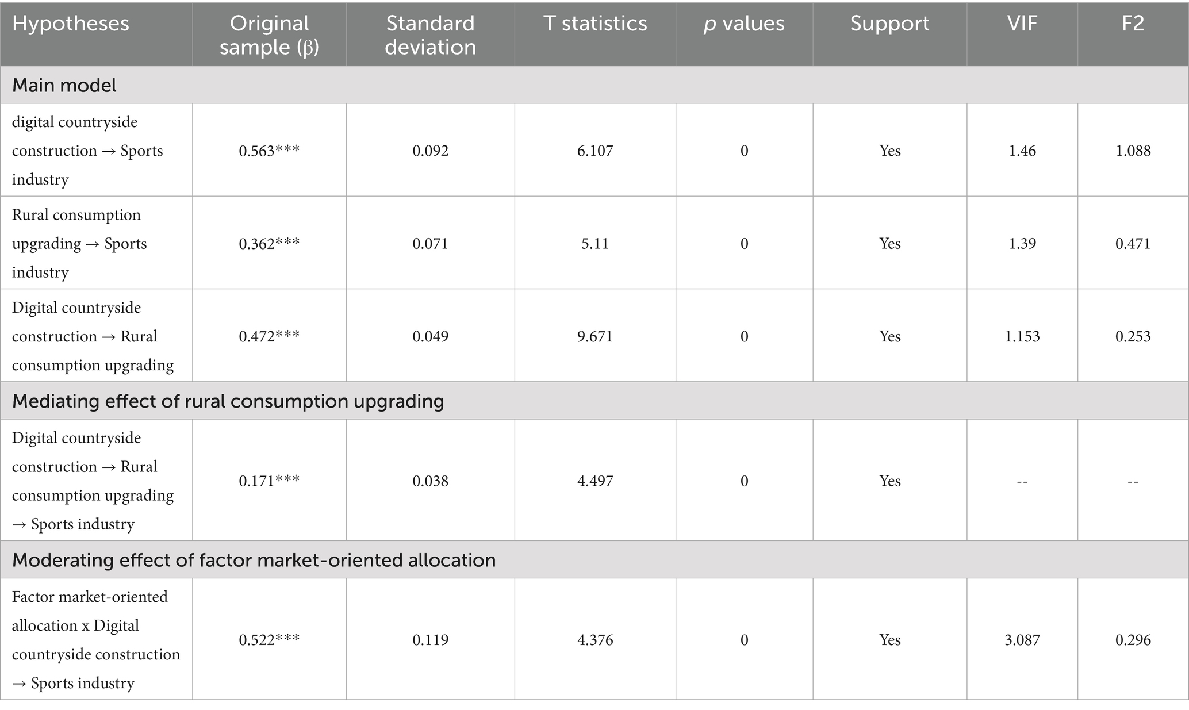Click the Rural consumption upgrading → Sports industry cell

[x=79, y=243]
